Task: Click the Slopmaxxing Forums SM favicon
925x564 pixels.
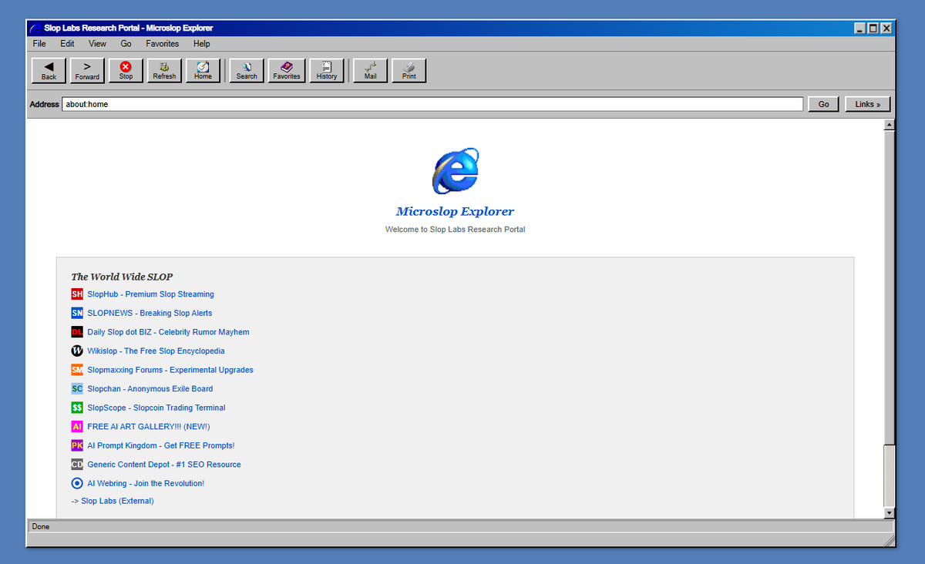Action: [x=77, y=370]
